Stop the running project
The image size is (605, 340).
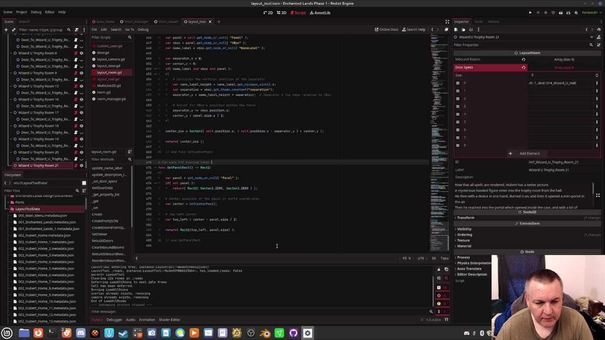pos(545,13)
